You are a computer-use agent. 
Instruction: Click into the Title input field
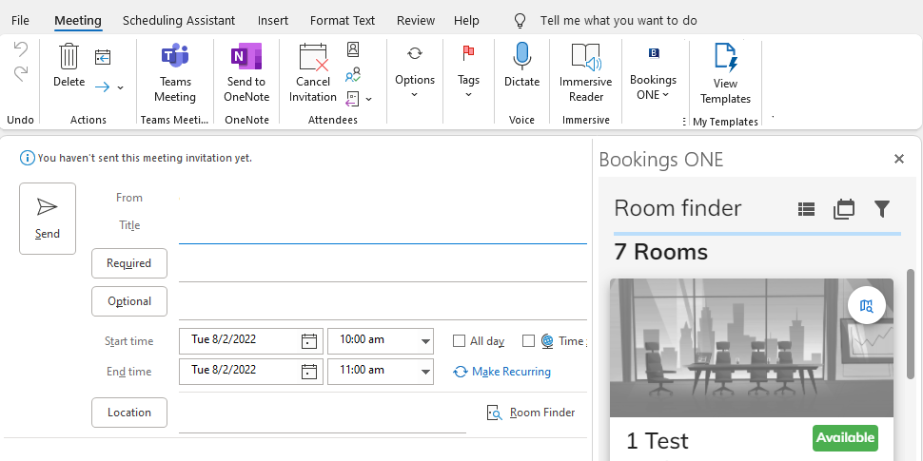383,227
